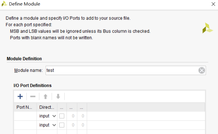The image size is (218, 134).
Task: Add a new port with plus icon
Action: point(20,96)
